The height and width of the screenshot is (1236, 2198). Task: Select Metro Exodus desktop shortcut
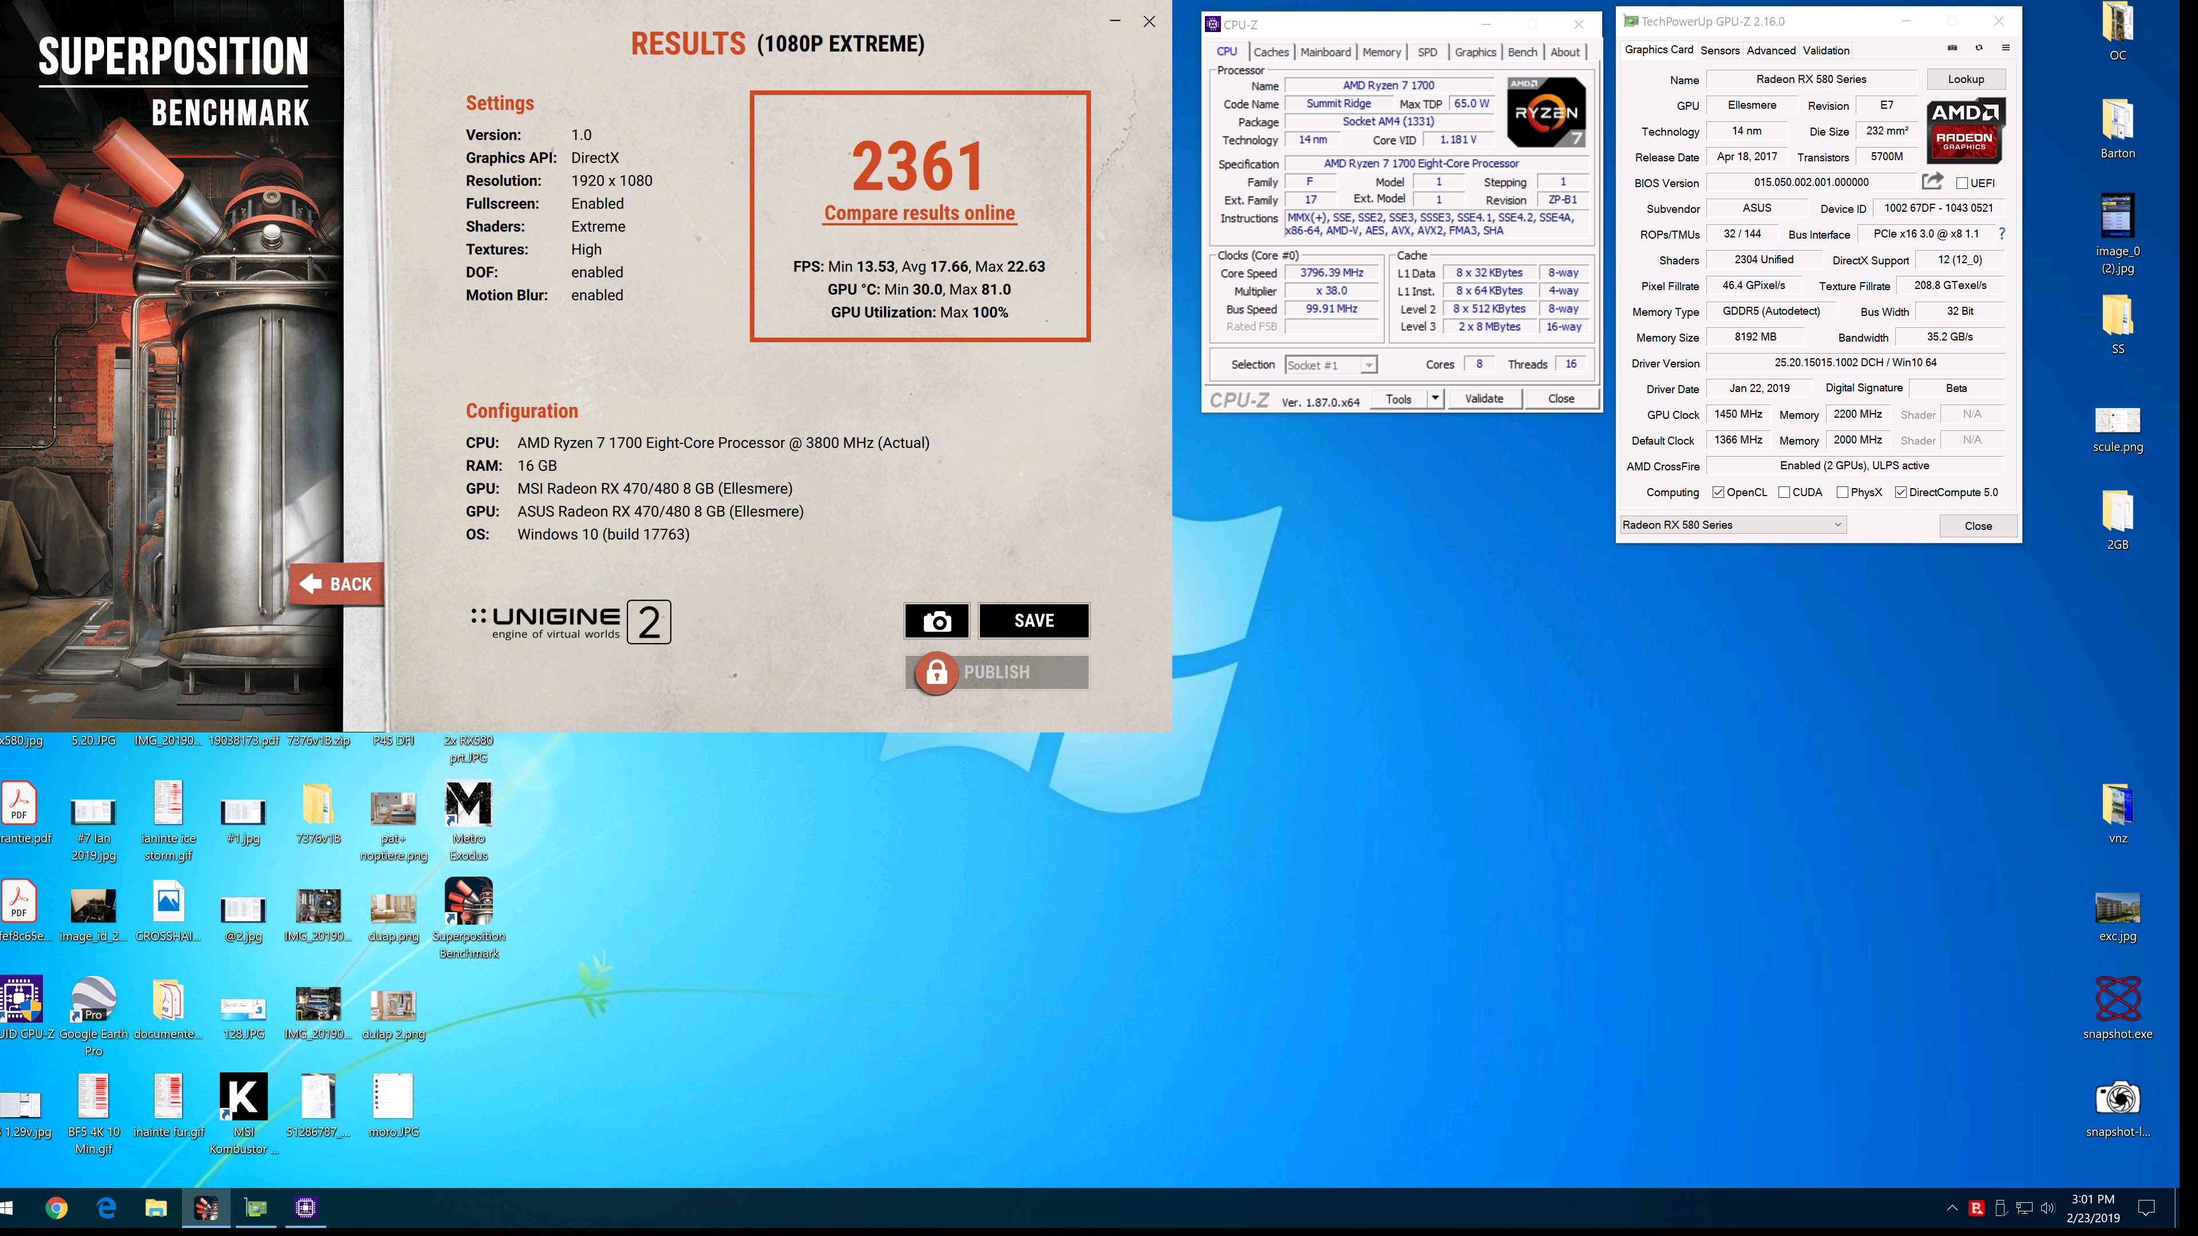click(x=468, y=821)
